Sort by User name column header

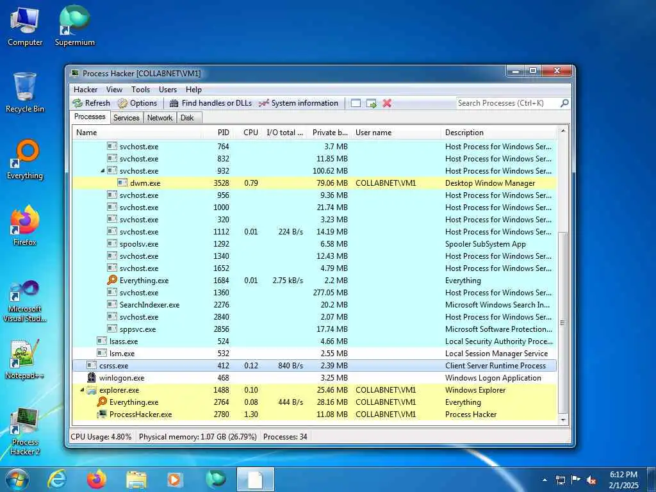pyautogui.click(x=396, y=133)
